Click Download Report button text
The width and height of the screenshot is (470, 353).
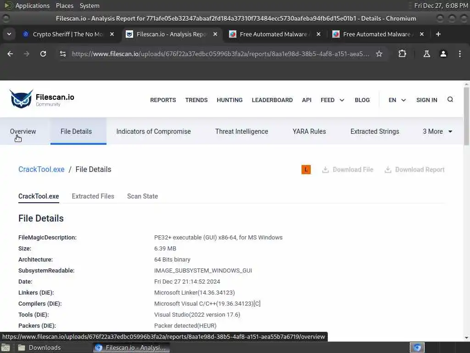(x=420, y=170)
